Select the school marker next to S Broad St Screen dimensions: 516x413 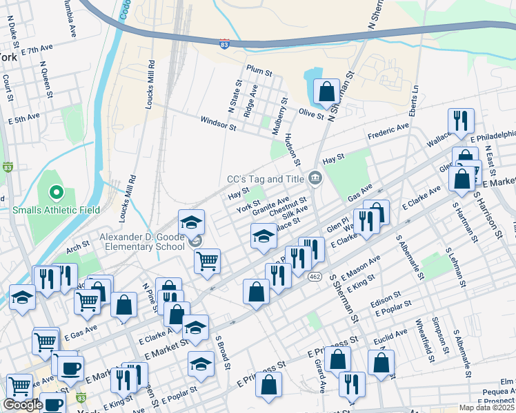[195, 328]
